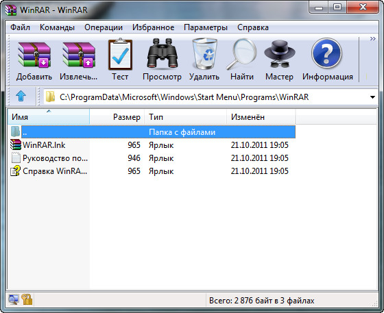This screenshot has height=313, width=384.
Task: Sort by the Тип column header
Action: pyautogui.click(x=186, y=117)
